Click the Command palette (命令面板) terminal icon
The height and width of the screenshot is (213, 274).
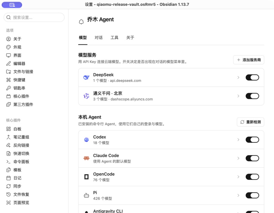pos(9,162)
